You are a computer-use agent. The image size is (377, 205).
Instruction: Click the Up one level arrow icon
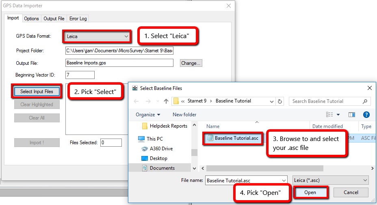(166, 101)
